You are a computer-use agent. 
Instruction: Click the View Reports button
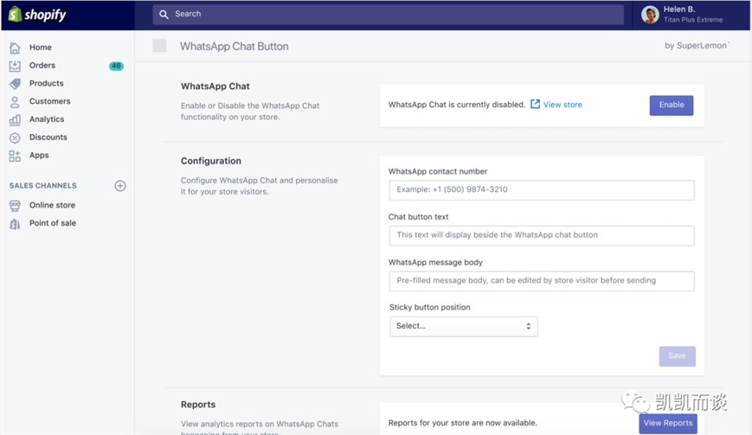click(668, 423)
